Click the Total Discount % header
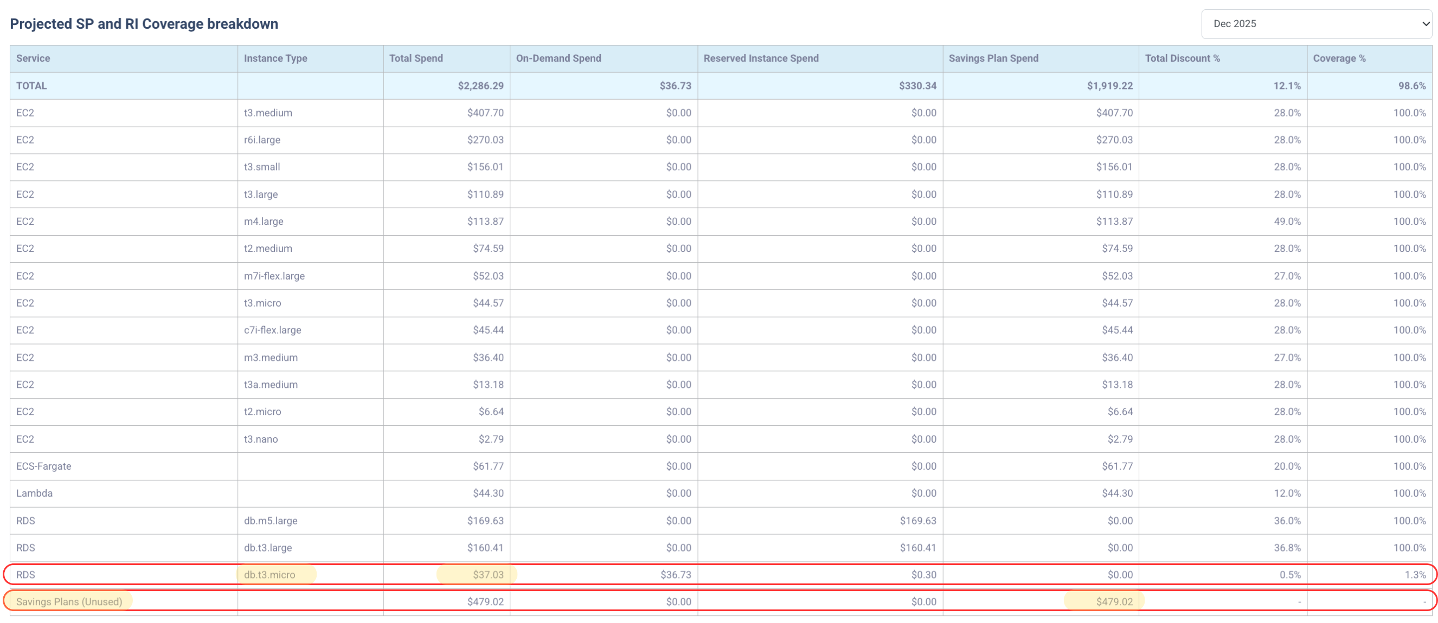1438x623 pixels. click(x=1182, y=58)
